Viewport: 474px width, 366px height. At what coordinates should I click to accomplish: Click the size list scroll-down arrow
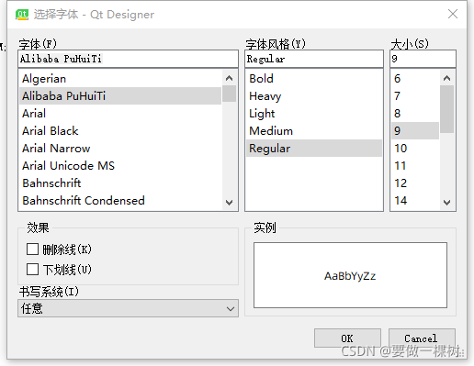(x=446, y=203)
